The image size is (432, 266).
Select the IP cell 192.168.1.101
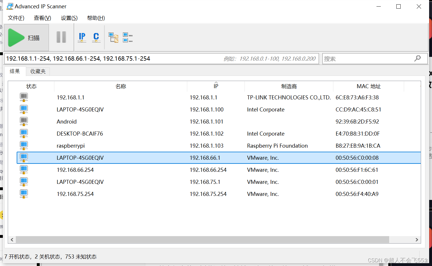(x=207, y=122)
